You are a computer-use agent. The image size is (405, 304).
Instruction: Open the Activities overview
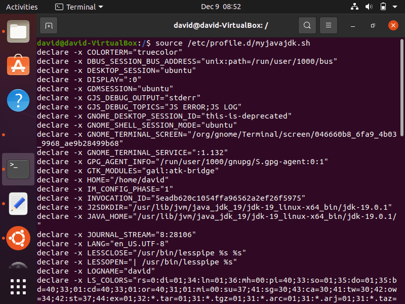coord(22,7)
